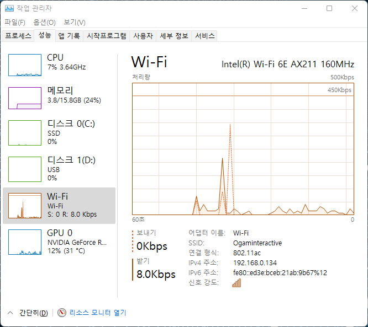Viewport: 368px width, 327px height.
Task: Switch to the 프로세스 tab
Action: tap(18, 36)
